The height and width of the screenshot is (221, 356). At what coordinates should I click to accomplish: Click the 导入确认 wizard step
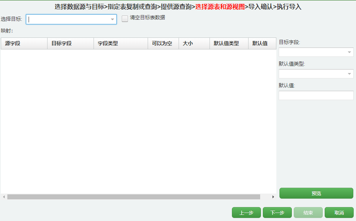pyautogui.click(x=261, y=7)
